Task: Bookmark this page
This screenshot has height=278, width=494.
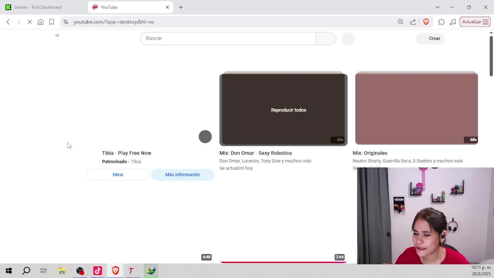Action: point(51,22)
